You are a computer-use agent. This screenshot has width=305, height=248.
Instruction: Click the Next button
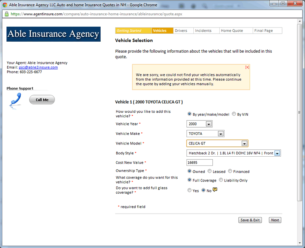275,220
